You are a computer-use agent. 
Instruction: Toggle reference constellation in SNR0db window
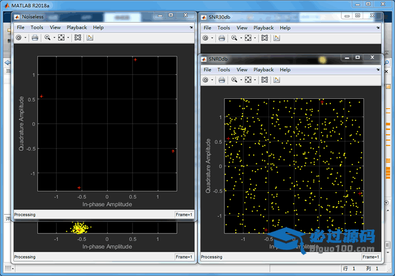pos(264,80)
